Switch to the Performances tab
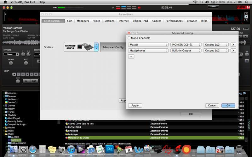The image size is (252, 157). click(174, 21)
